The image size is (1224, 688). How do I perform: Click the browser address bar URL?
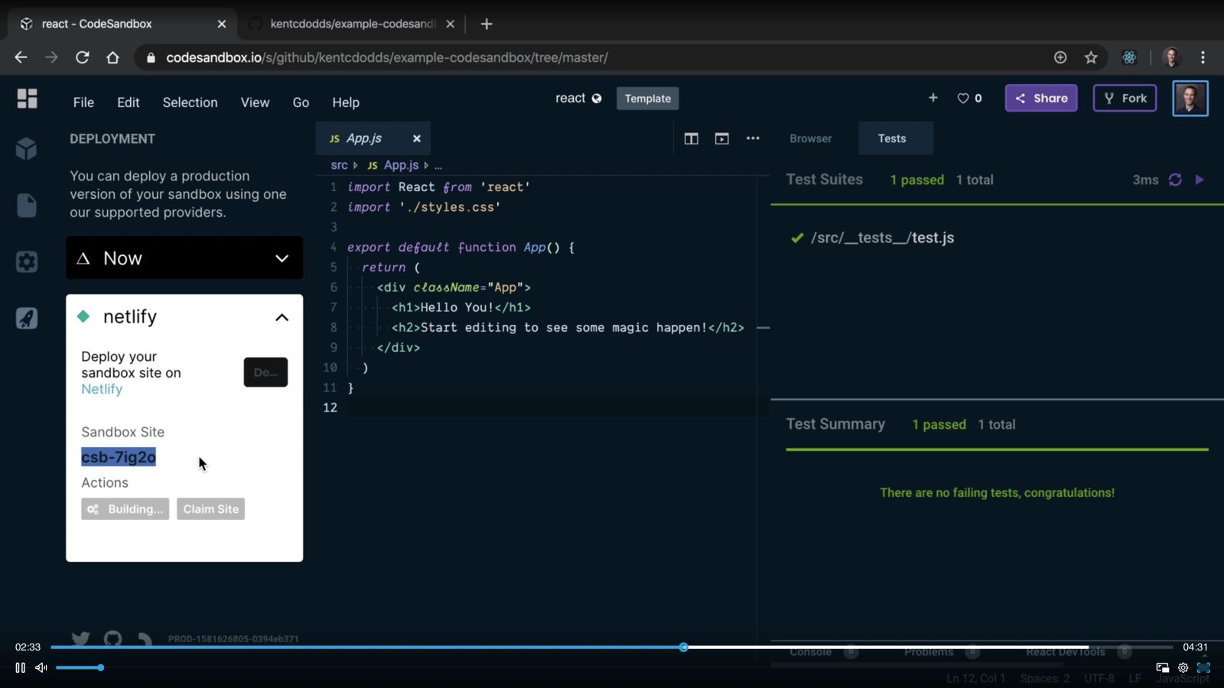386,57
